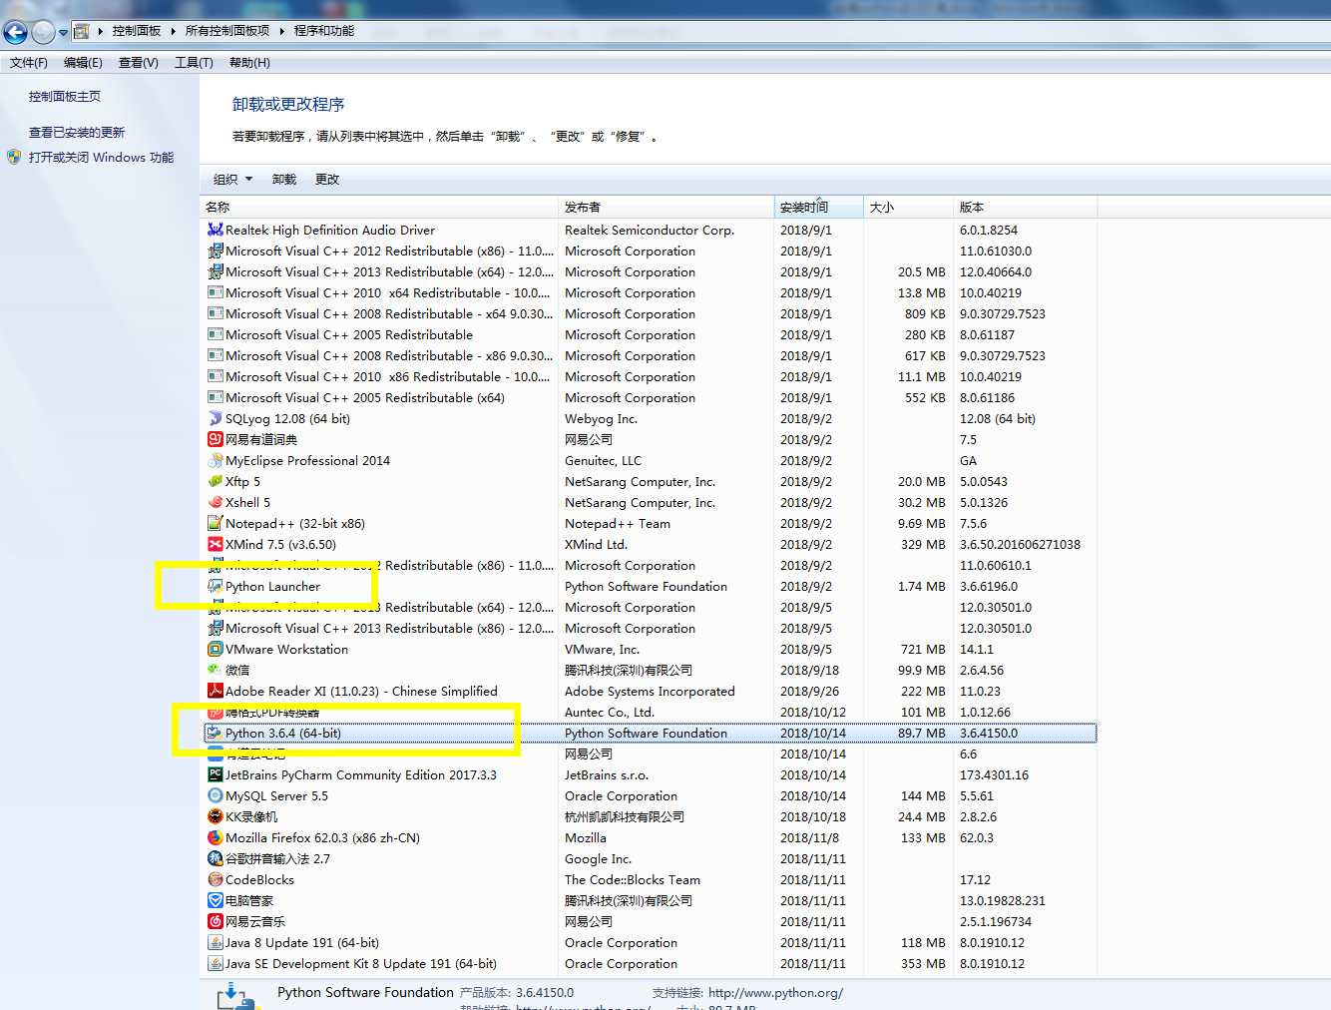Click the Realtek High Definition Audio Driver icon
The width and height of the screenshot is (1331, 1010).
coord(215,230)
